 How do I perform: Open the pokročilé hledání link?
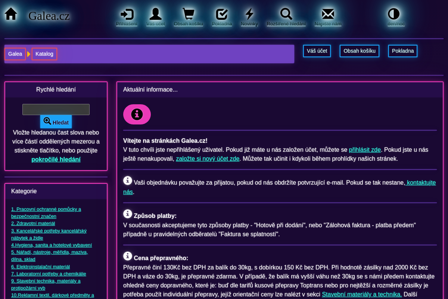pyautogui.click(x=56, y=159)
